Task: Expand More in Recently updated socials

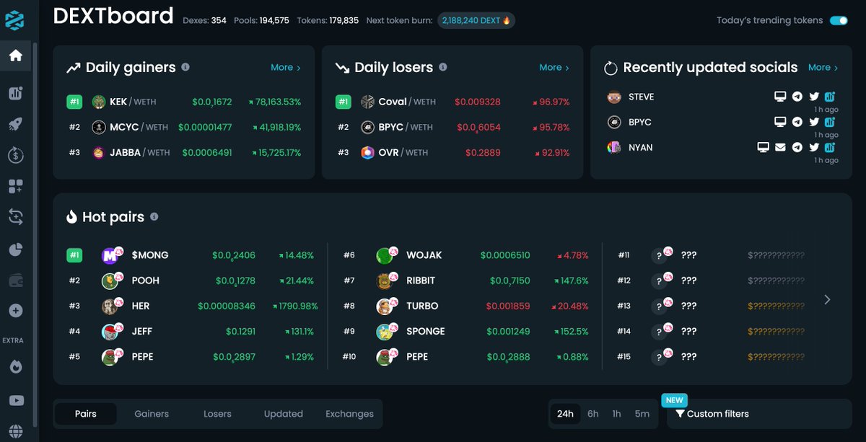Action: click(x=823, y=67)
